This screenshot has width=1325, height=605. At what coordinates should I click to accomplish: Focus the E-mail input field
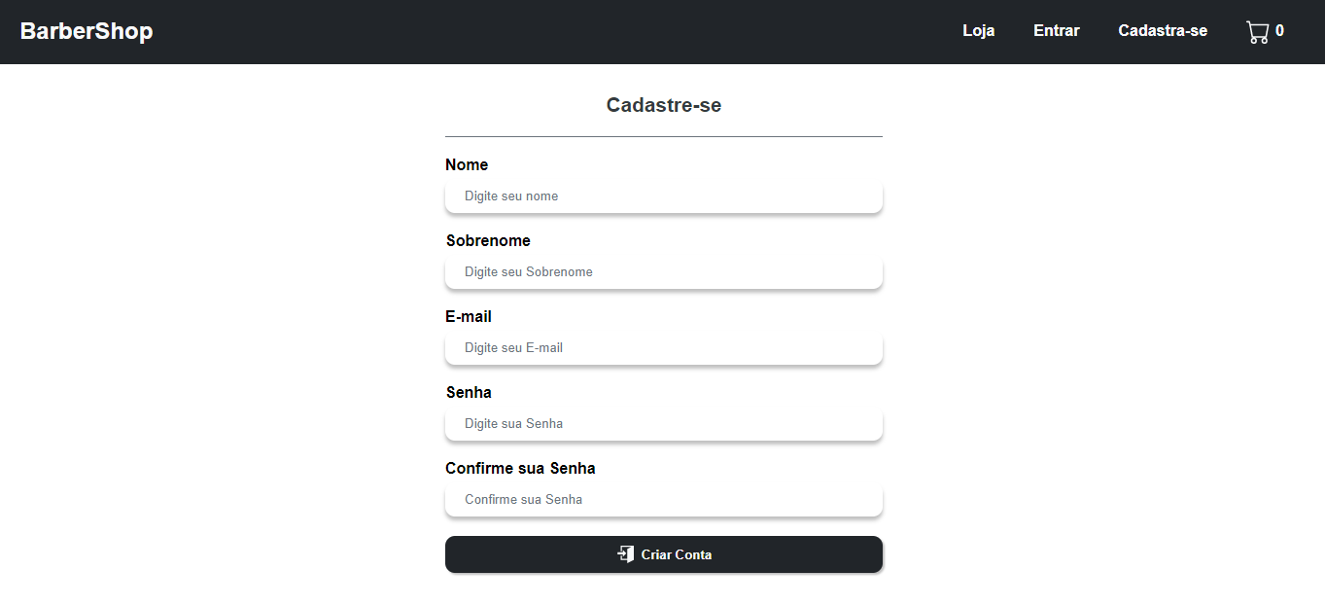[x=663, y=347]
